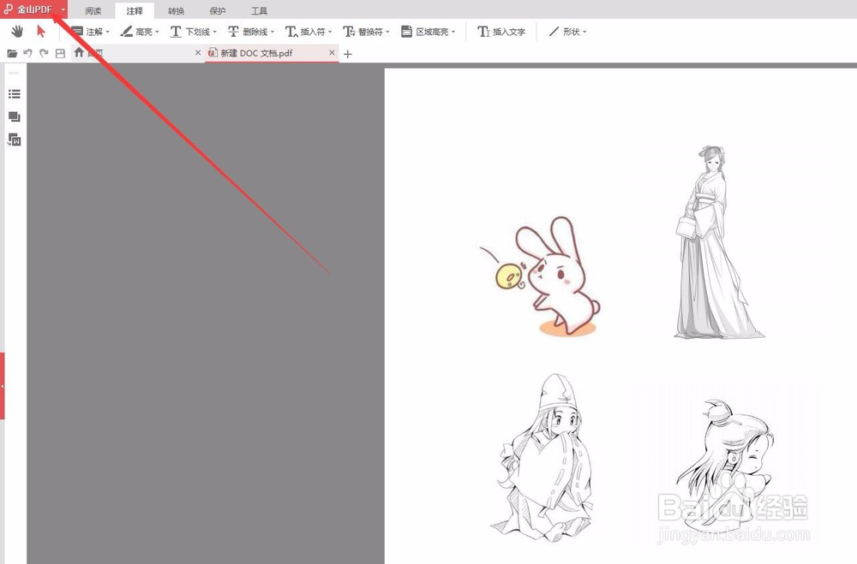
Task: Select the 注释 ribbon tab
Action: click(x=135, y=10)
